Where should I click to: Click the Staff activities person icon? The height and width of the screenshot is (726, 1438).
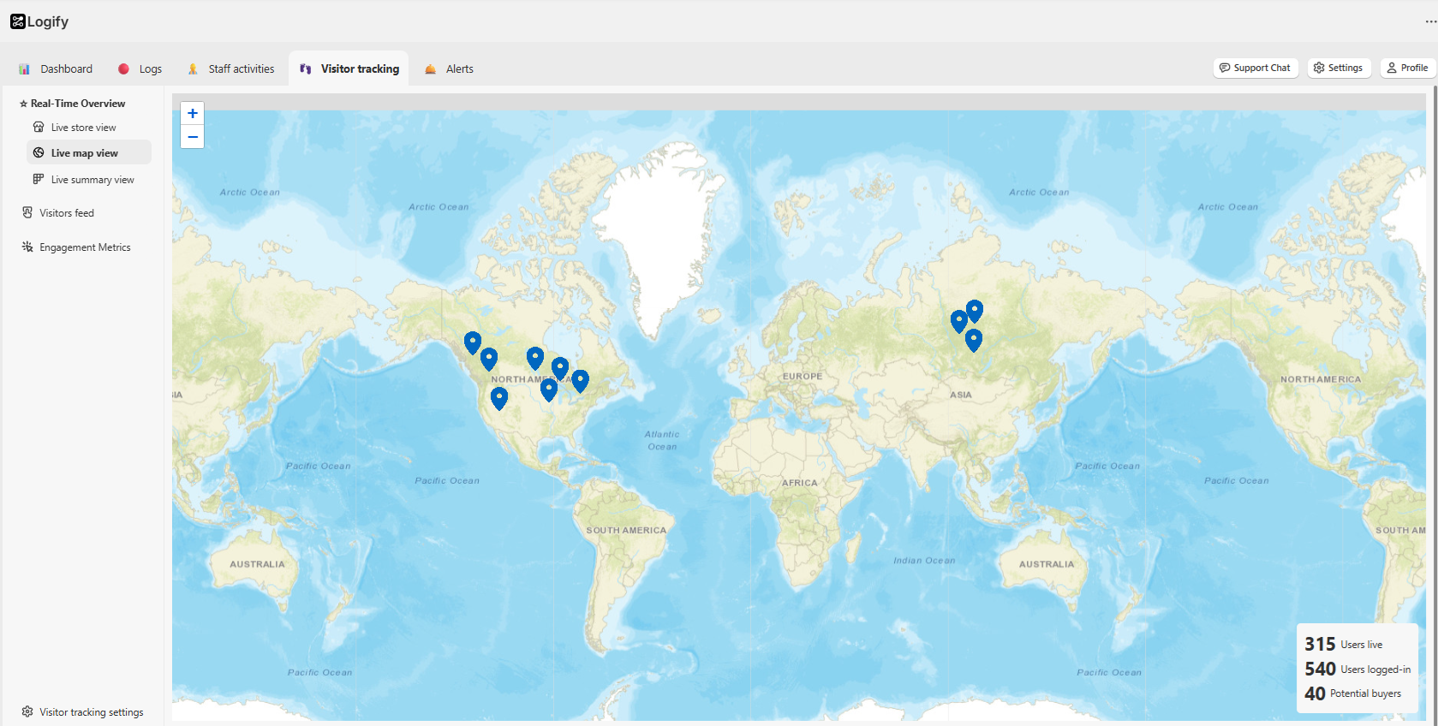pyautogui.click(x=193, y=68)
